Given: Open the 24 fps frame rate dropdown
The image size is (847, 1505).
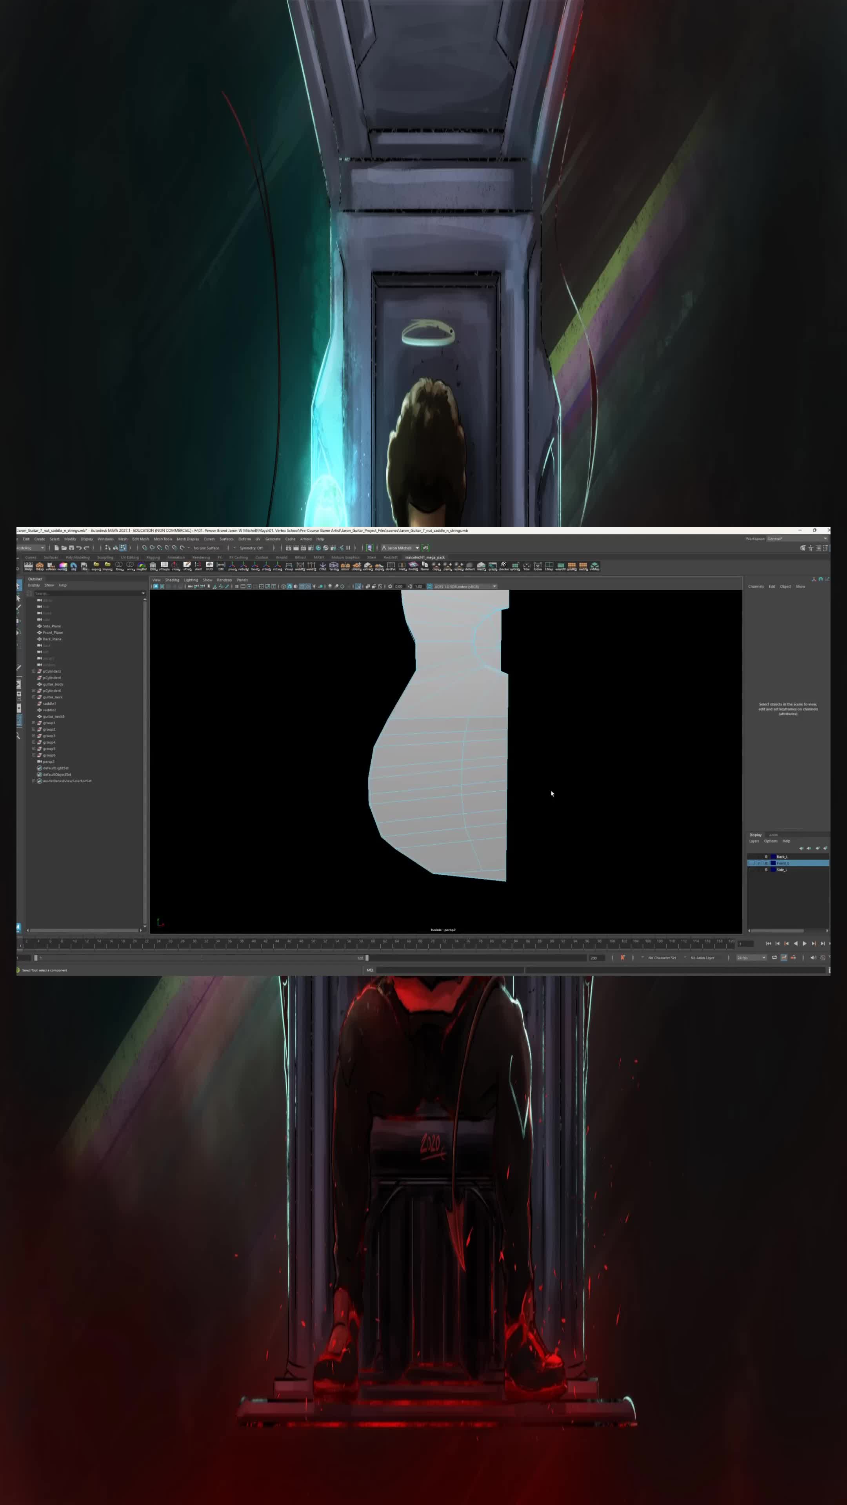Looking at the screenshot, I should (x=751, y=957).
